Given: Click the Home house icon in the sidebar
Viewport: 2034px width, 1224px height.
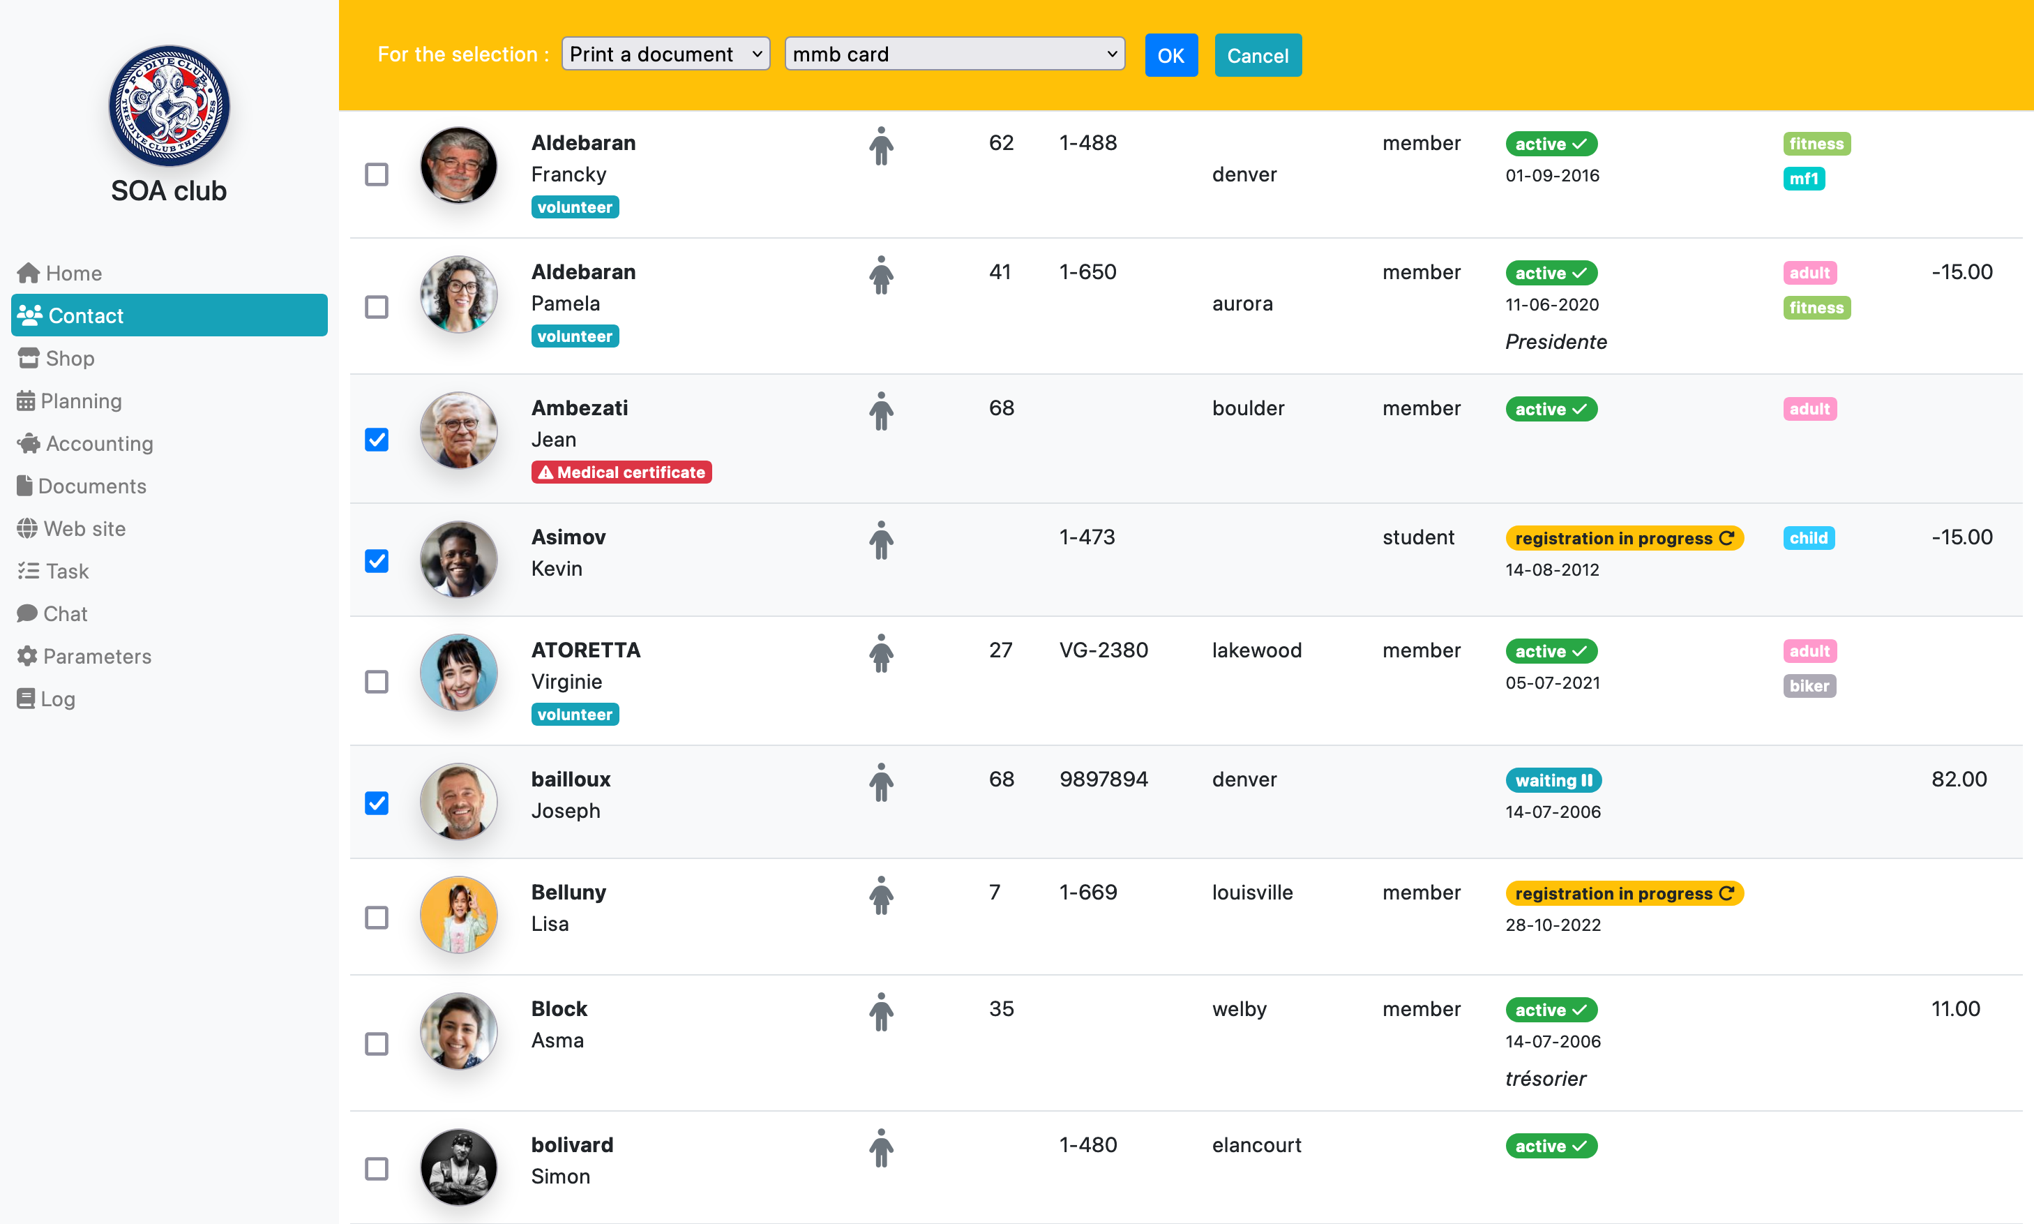Looking at the screenshot, I should pyautogui.click(x=28, y=273).
